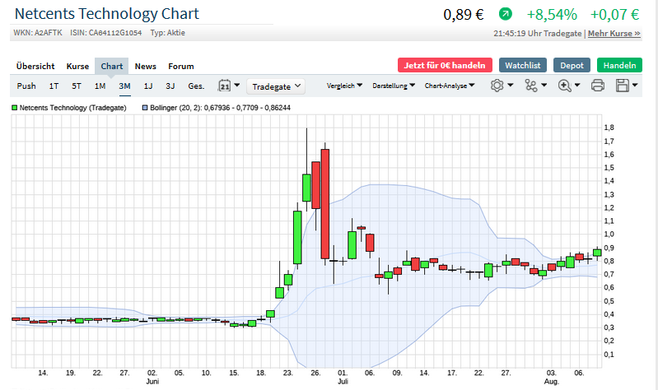Open the calendar date range icon

tap(225, 86)
